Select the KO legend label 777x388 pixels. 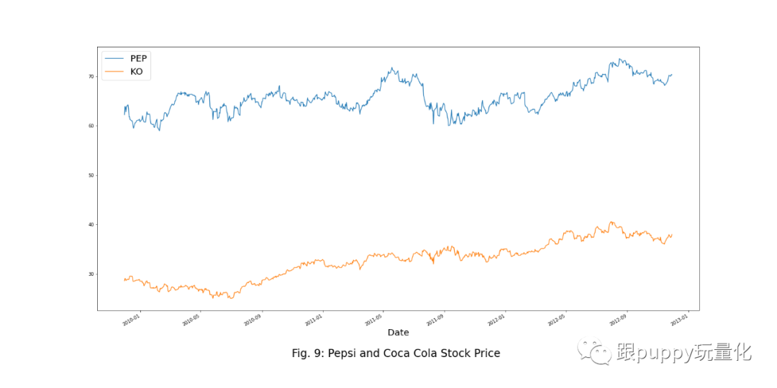pos(136,72)
